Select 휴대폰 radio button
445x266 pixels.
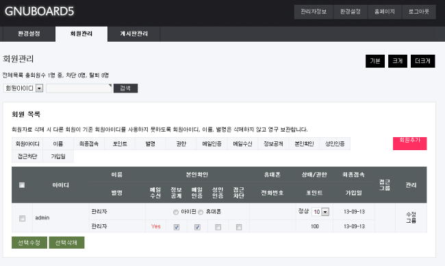(x=201, y=212)
